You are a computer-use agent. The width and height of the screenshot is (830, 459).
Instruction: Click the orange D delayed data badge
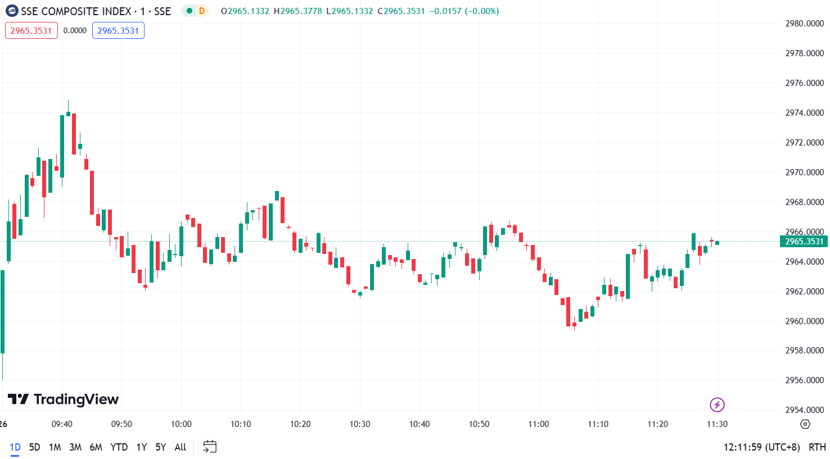[201, 11]
